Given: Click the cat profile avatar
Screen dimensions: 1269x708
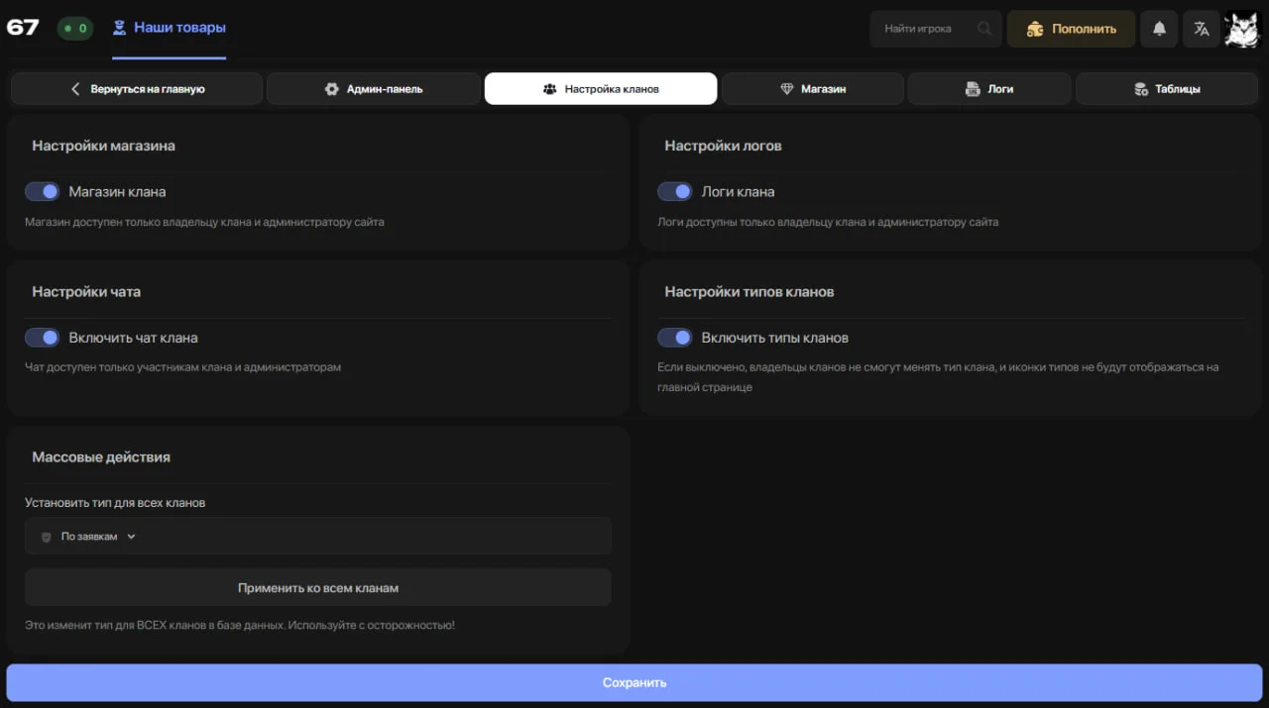Looking at the screenshot, I should click(x=1241, y=30).
